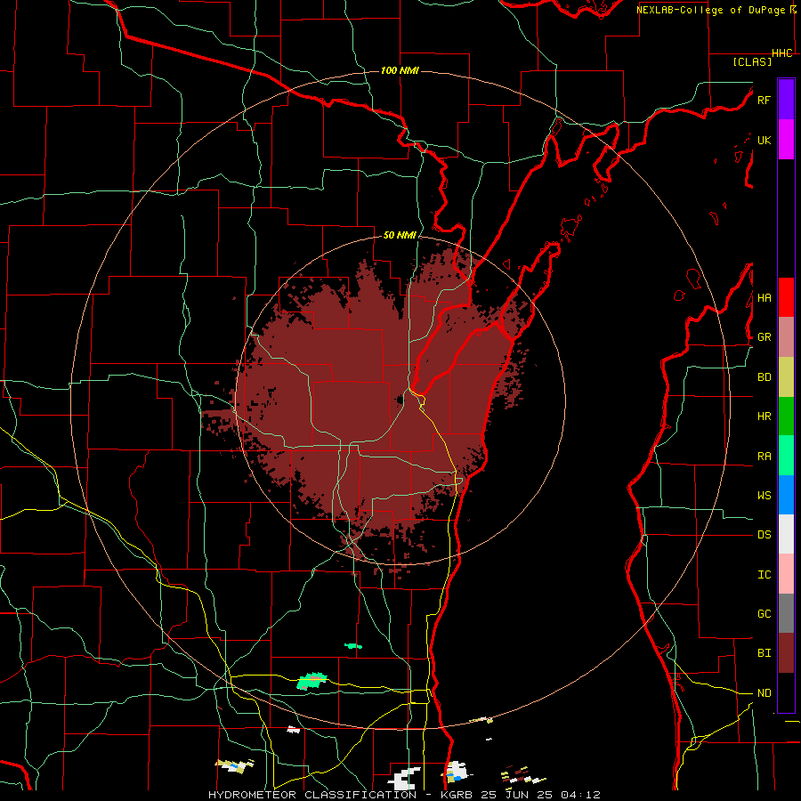Click the 50 NMI range ring label

click(x=400, y=236)
